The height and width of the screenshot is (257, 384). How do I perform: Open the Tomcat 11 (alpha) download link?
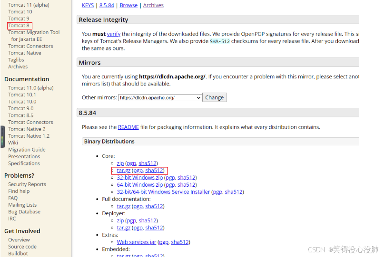pyautogui.click(x=29, y=5)
